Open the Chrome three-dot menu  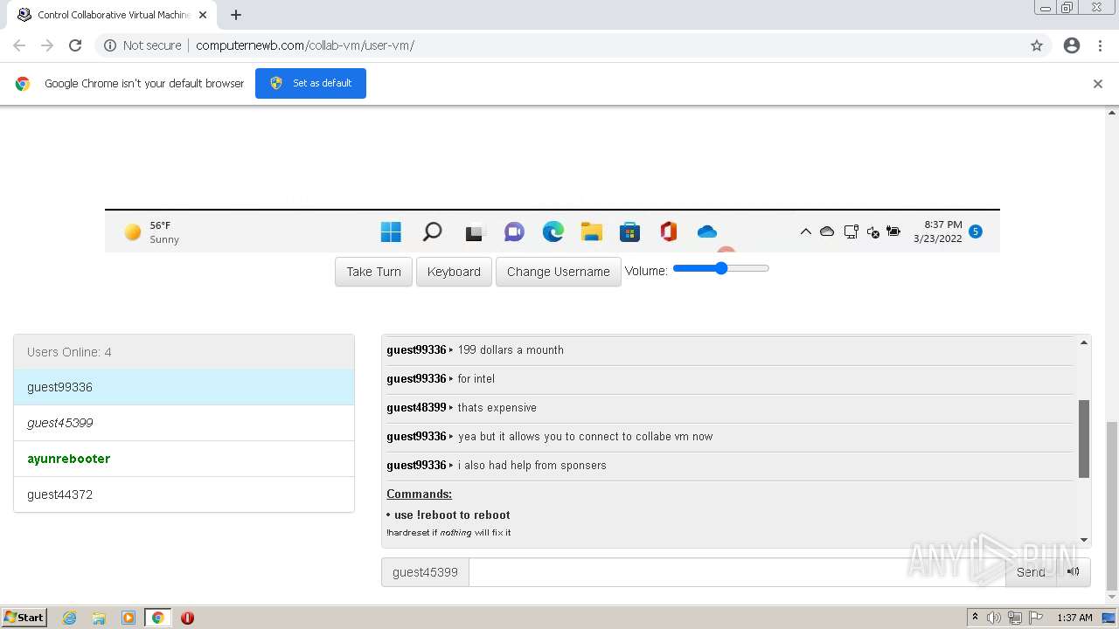pos(1100,45)
